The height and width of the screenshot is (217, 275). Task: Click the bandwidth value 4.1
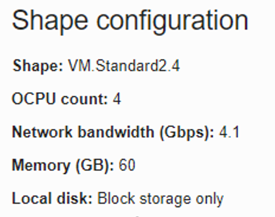pyautogui.click(x=229, y=132)
